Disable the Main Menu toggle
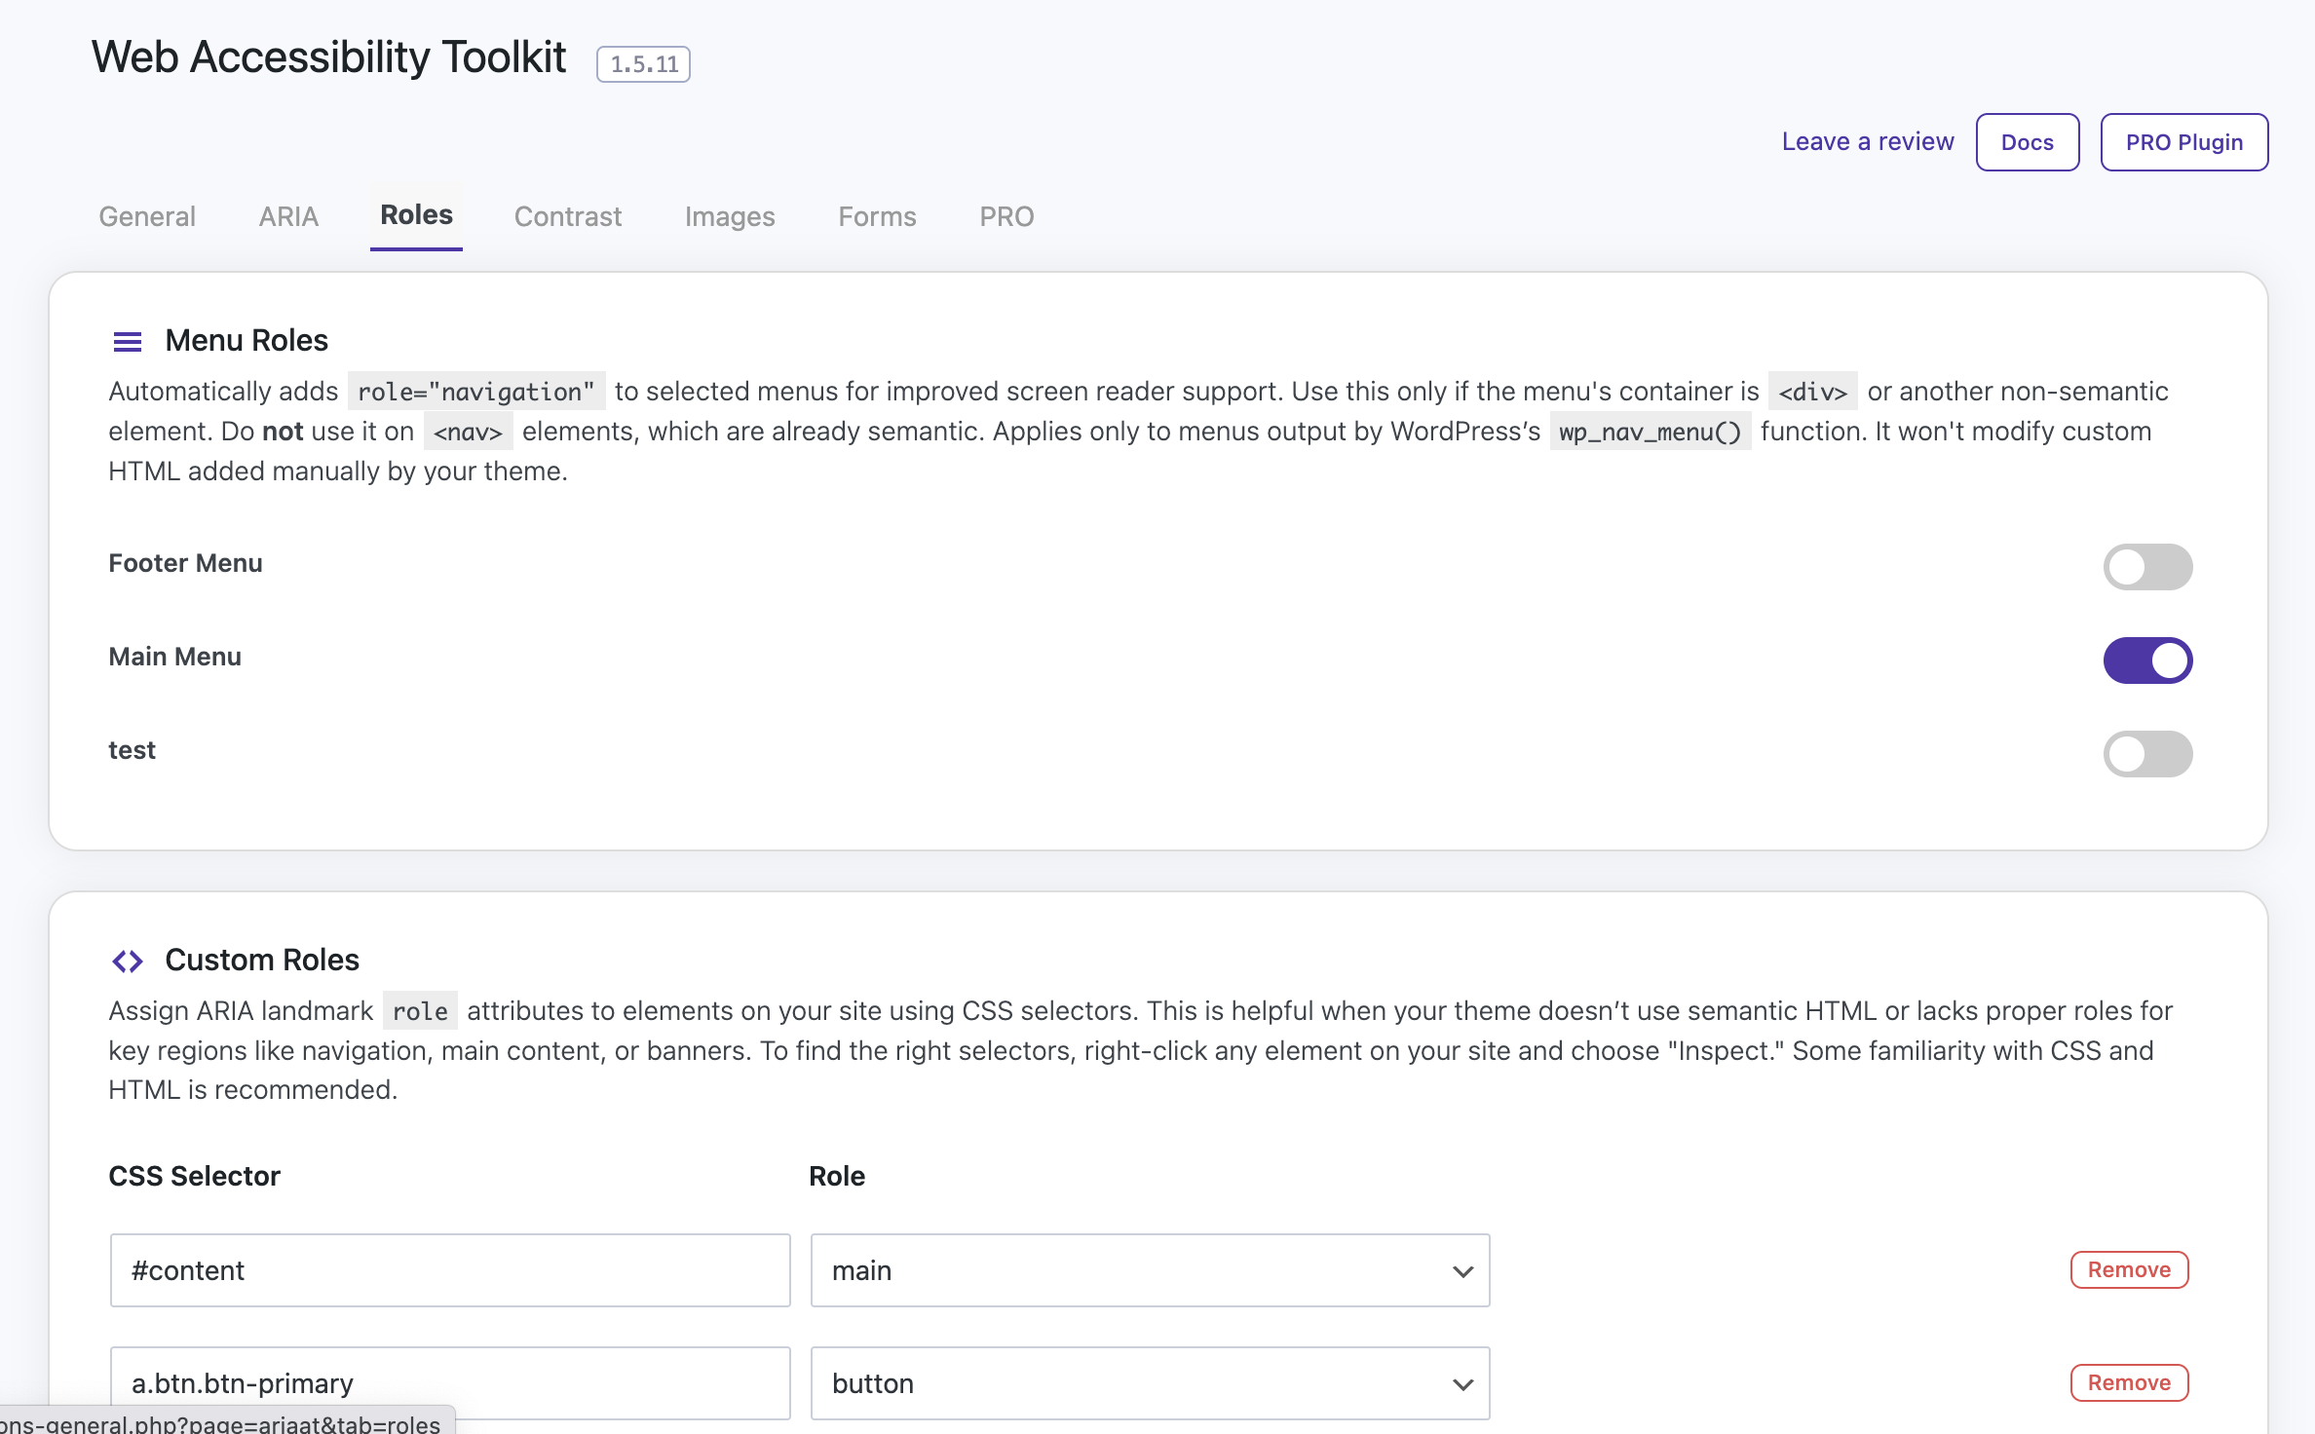This screenshot has width=2315, height=1434. pyautogui.click(x=2146, y=660)
